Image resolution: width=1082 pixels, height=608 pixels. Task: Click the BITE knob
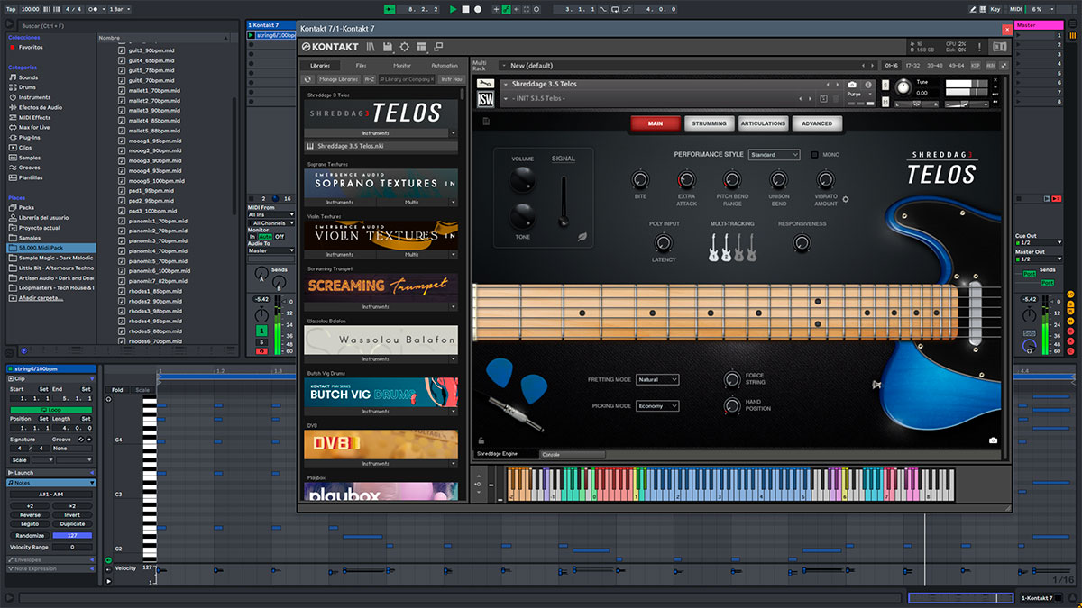coord(640,179)
